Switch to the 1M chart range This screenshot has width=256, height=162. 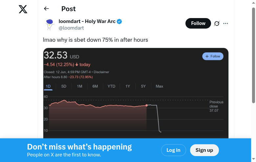point(79,86)
